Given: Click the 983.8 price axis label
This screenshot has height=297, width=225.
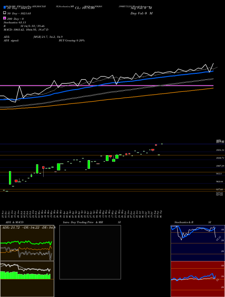Looking at the screenshot, I should (x=219, y=174).
